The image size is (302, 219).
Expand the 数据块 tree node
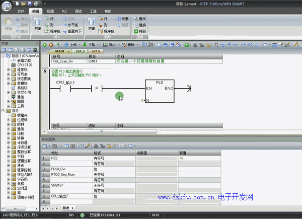(8, 84)
